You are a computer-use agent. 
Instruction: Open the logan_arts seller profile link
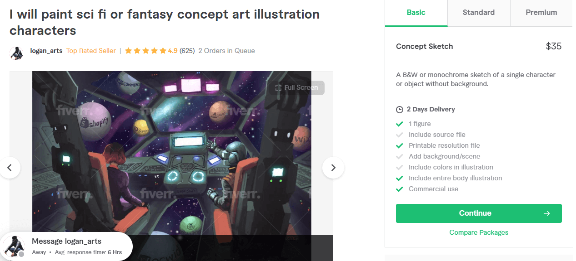tap(46, 51)
